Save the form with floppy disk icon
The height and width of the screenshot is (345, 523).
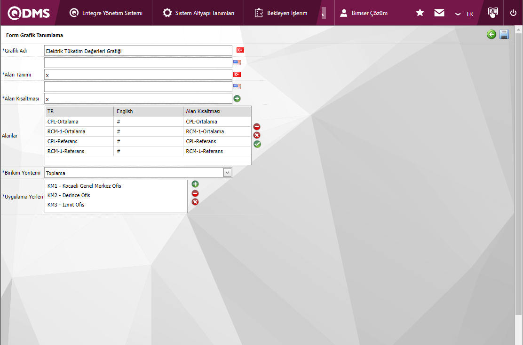coord(504,34)
